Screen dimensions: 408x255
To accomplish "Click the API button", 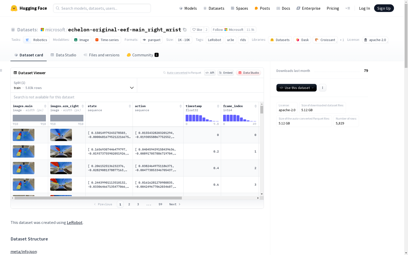I will pyautogui.click(x=210, y=73).
